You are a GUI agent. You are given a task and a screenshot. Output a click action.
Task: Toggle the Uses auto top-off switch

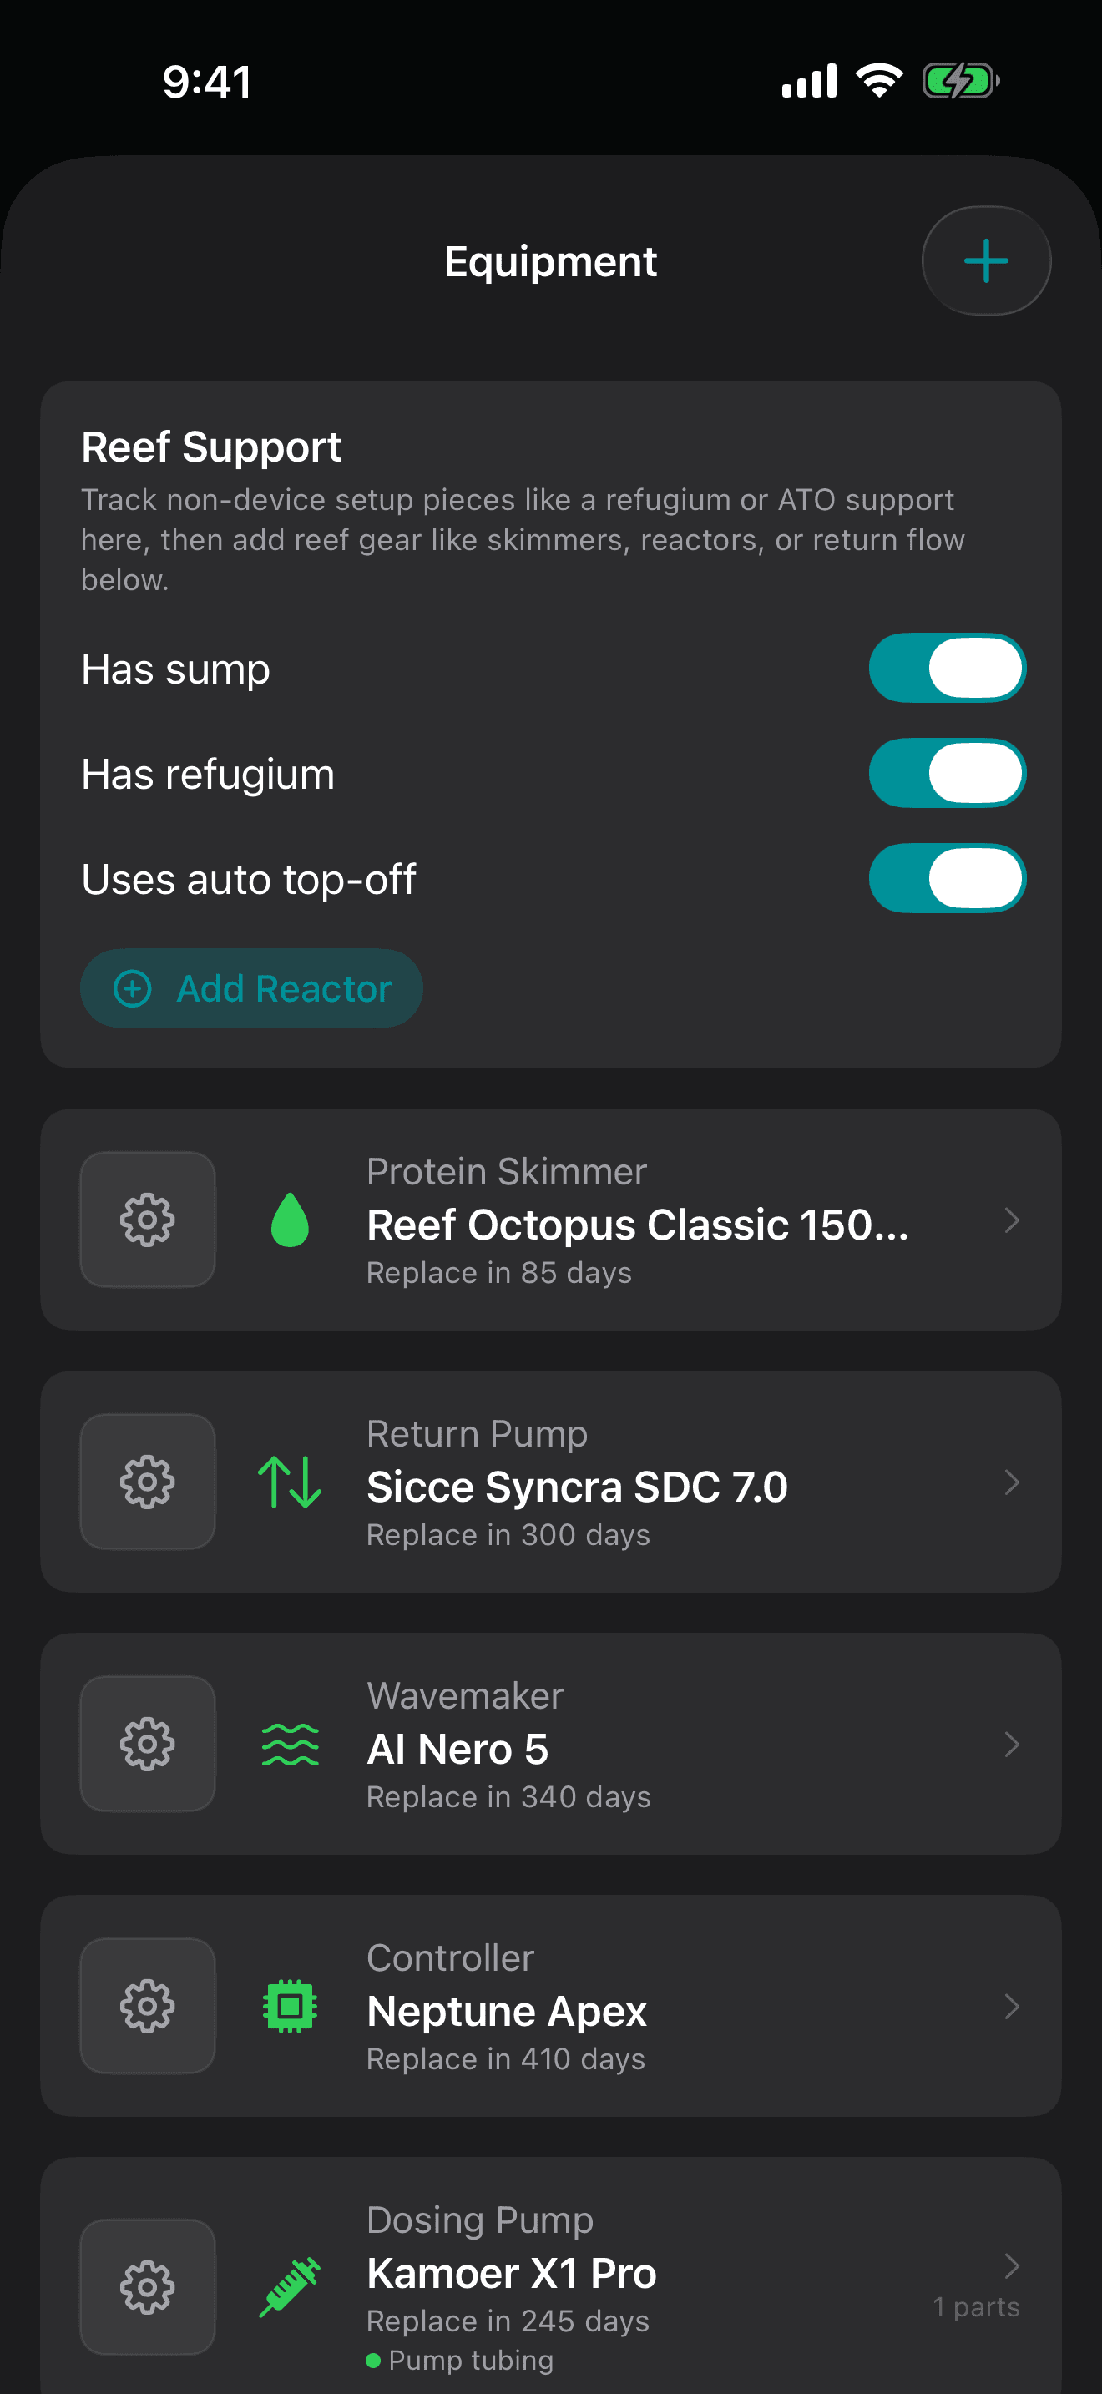(x=947, y=878)
